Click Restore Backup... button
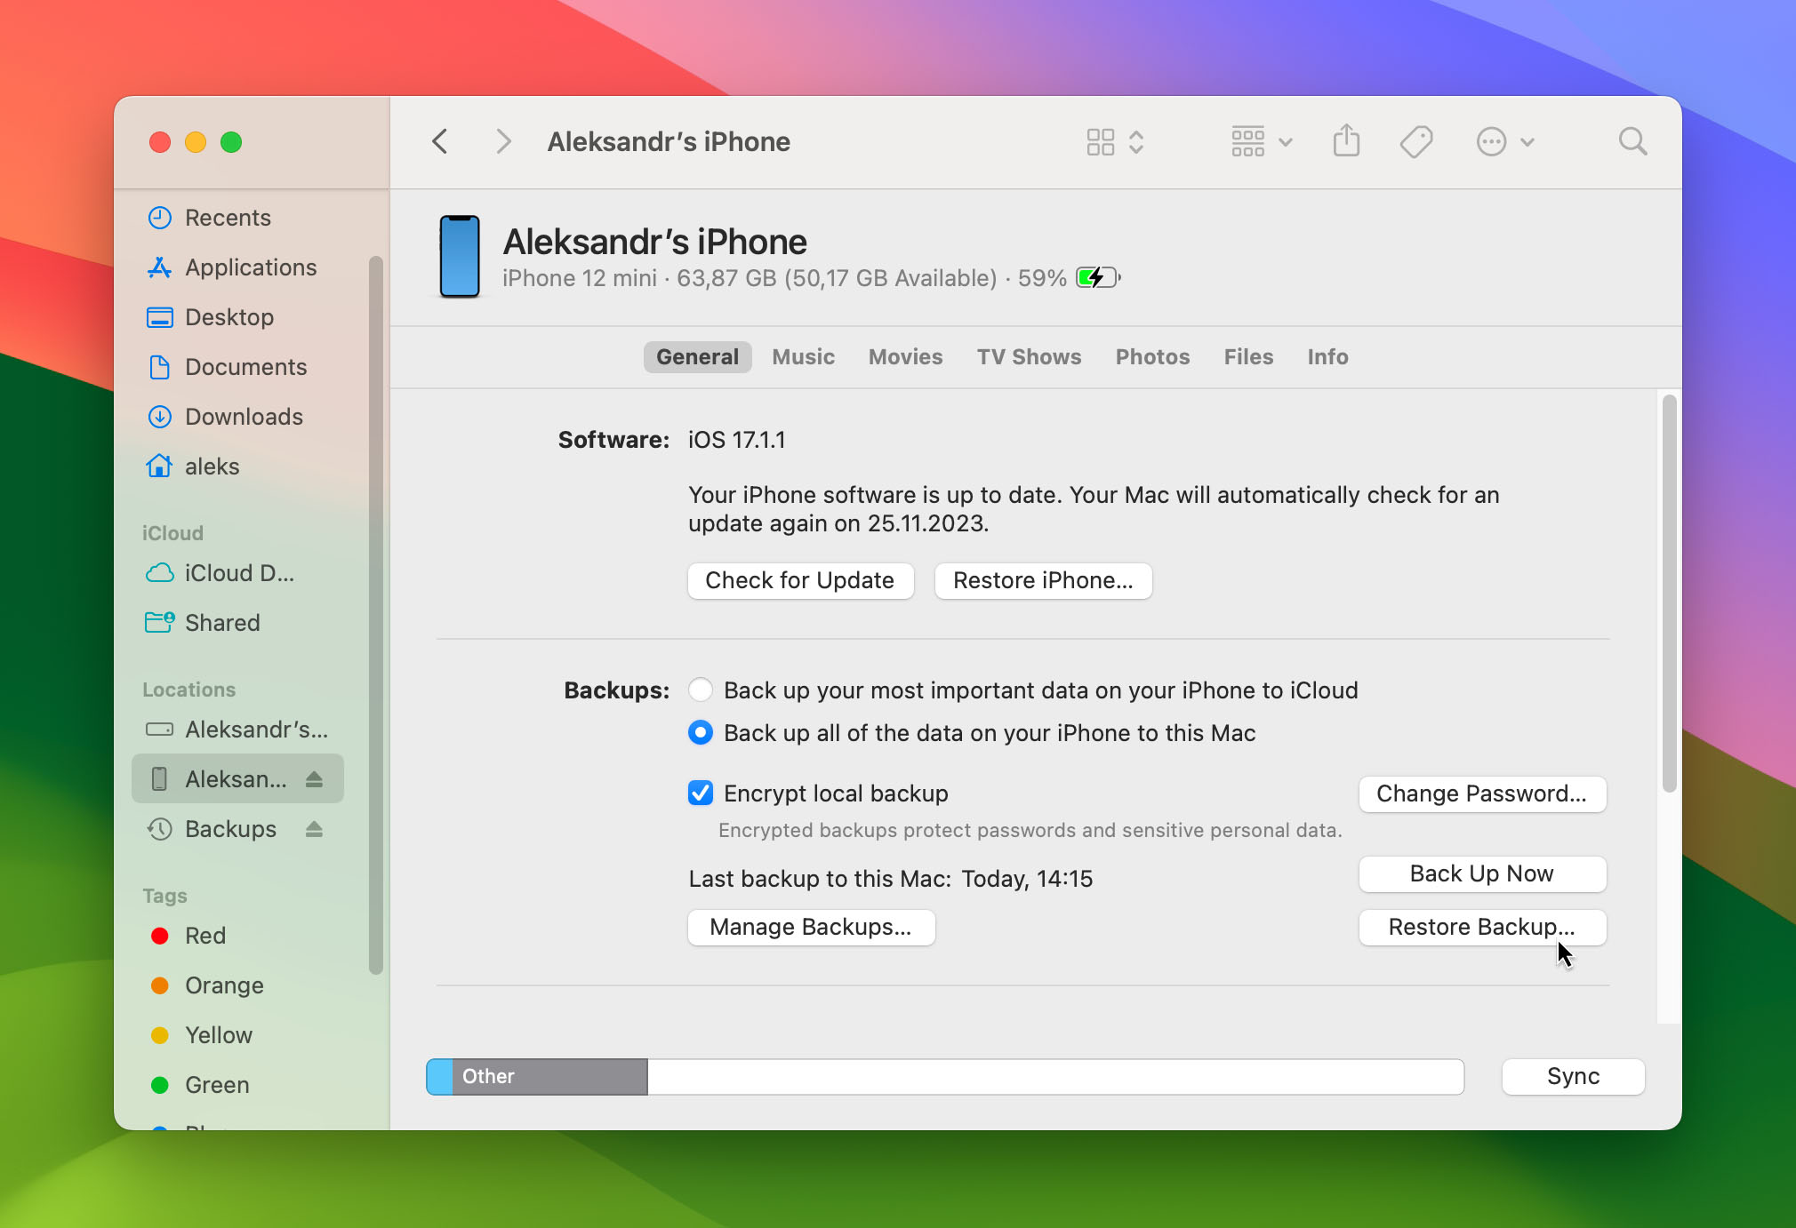1796x1228 pixels. coord(1482,928)
